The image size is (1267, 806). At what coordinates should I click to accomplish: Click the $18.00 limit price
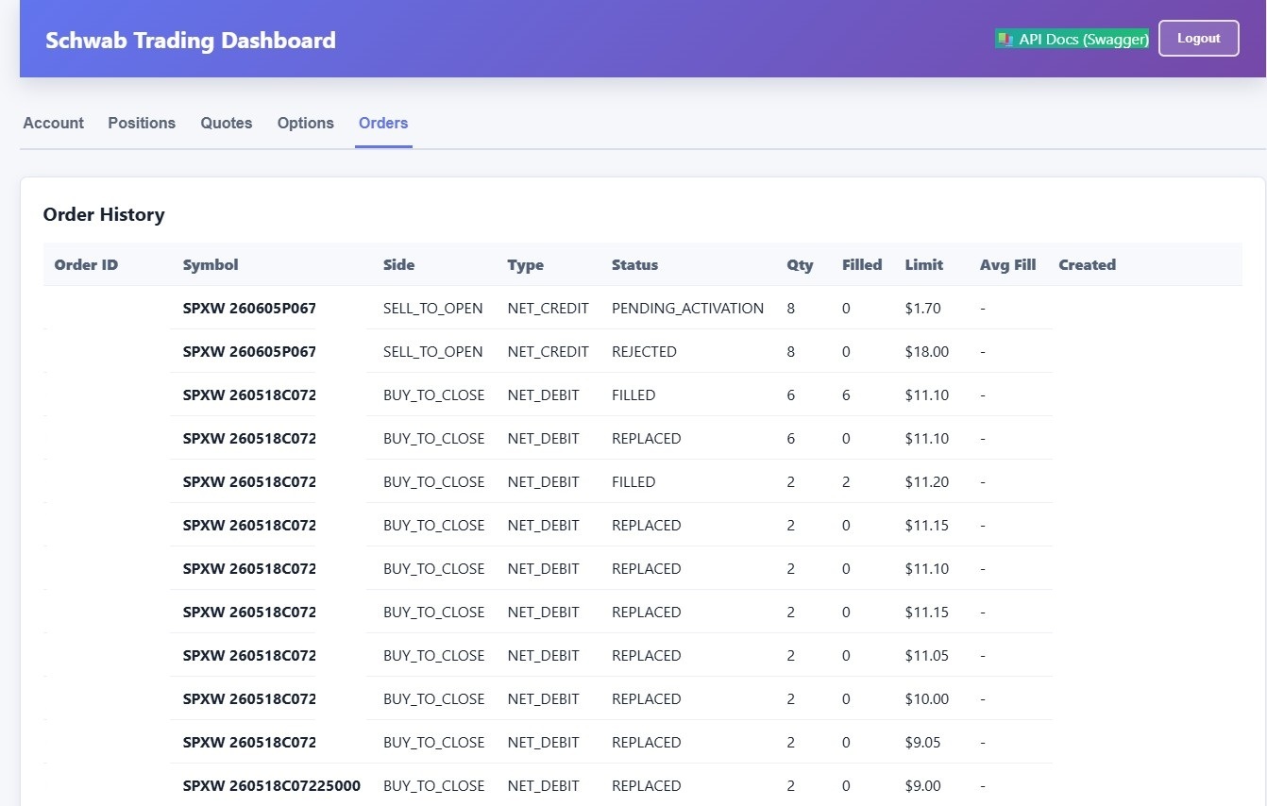pyautogui.click(x=926, y=352)
